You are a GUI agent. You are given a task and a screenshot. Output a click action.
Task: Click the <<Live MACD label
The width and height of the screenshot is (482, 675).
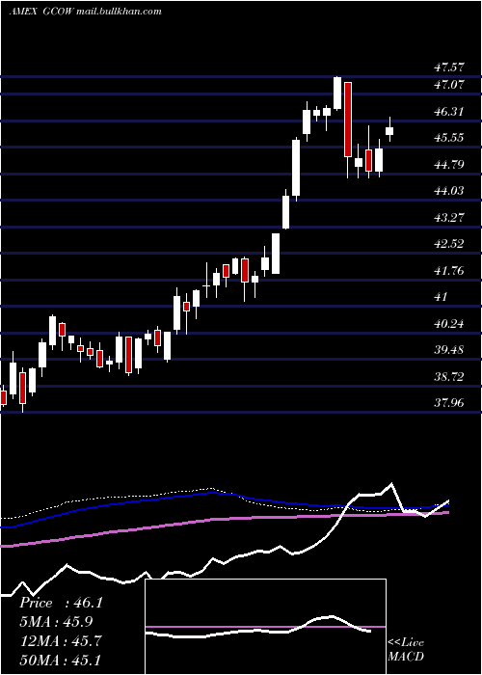(x=406, y=650)
